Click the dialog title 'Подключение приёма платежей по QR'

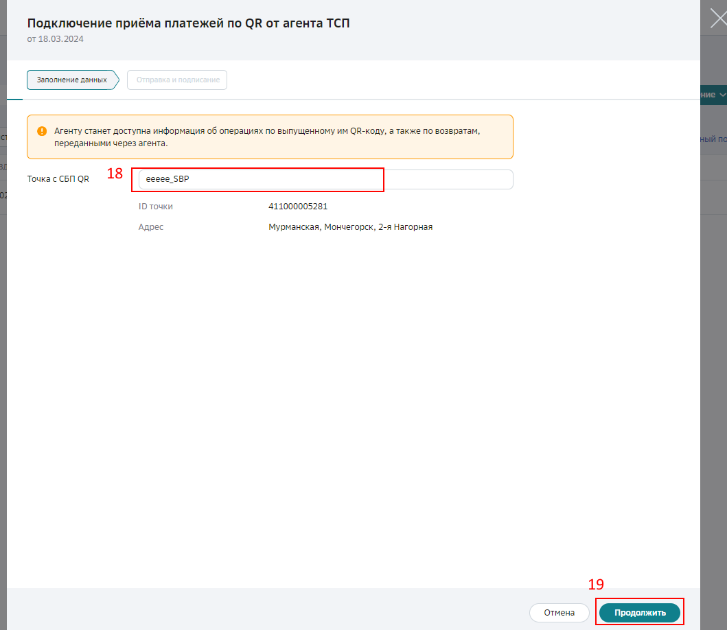pyautogui.click(x=188, y=23)
